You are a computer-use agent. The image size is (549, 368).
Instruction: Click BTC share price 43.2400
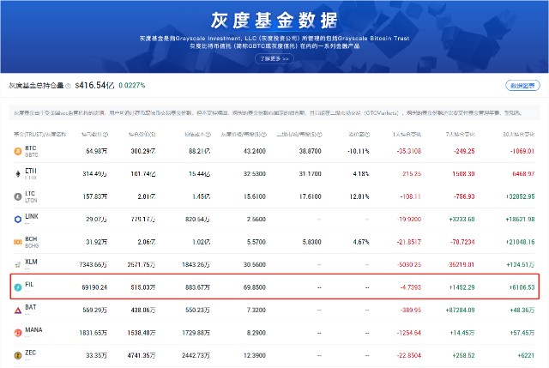tap(255, 151)
